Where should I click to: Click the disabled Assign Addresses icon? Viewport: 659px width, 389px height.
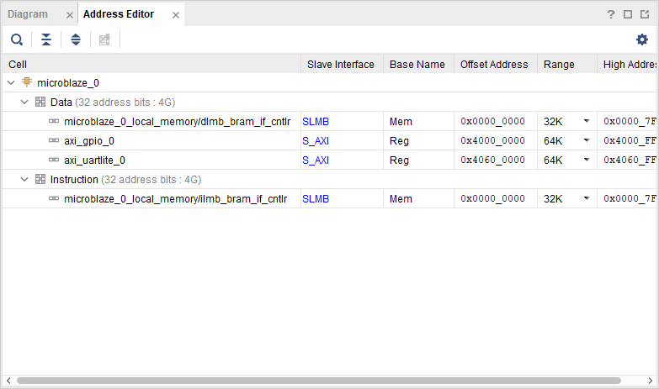tap(104, 39)
